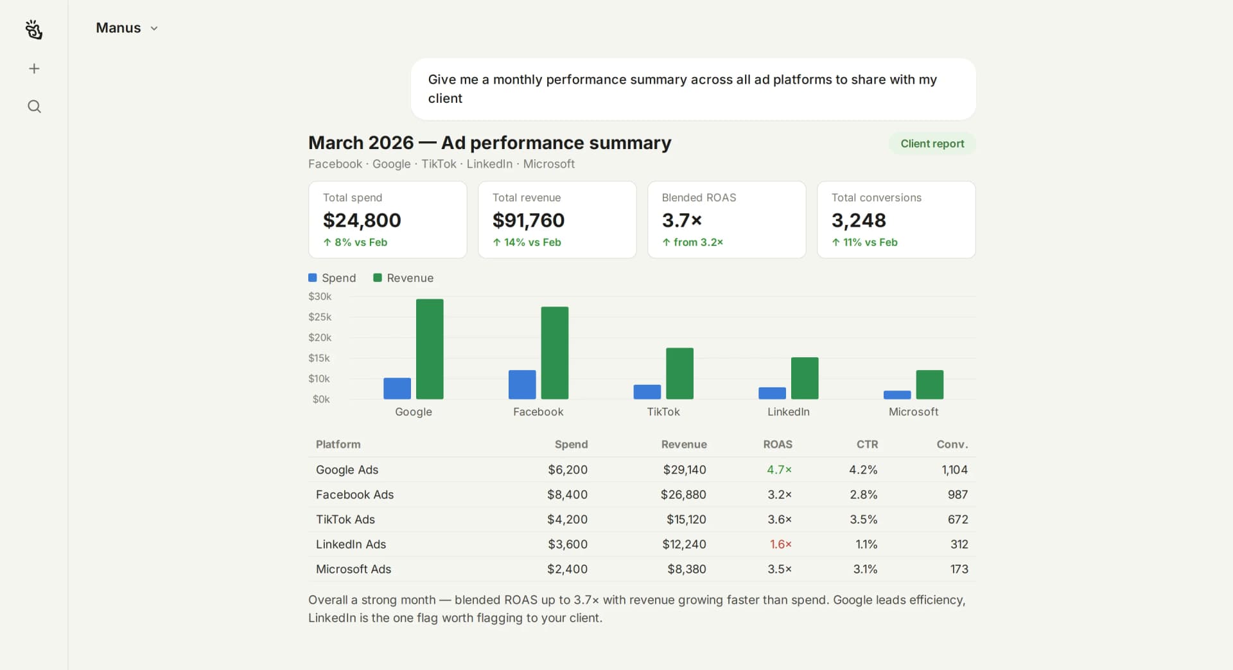Click LinkedIn's blue spend bar in chart
The height and width of the screenshot is (670, 1233).
point(772,393)
